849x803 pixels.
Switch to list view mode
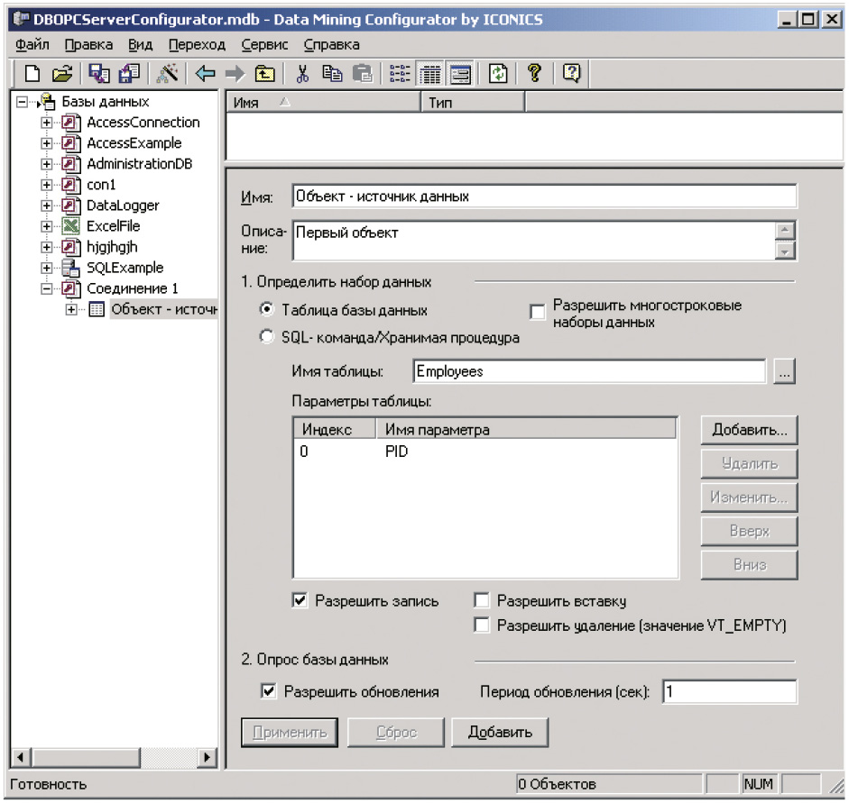pyautogui.click(x=400, y=73)
